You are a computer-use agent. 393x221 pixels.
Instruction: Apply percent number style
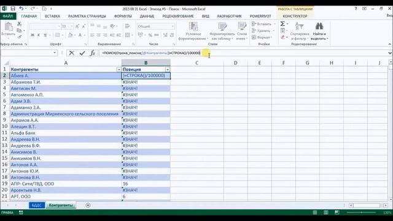[150, 35]
